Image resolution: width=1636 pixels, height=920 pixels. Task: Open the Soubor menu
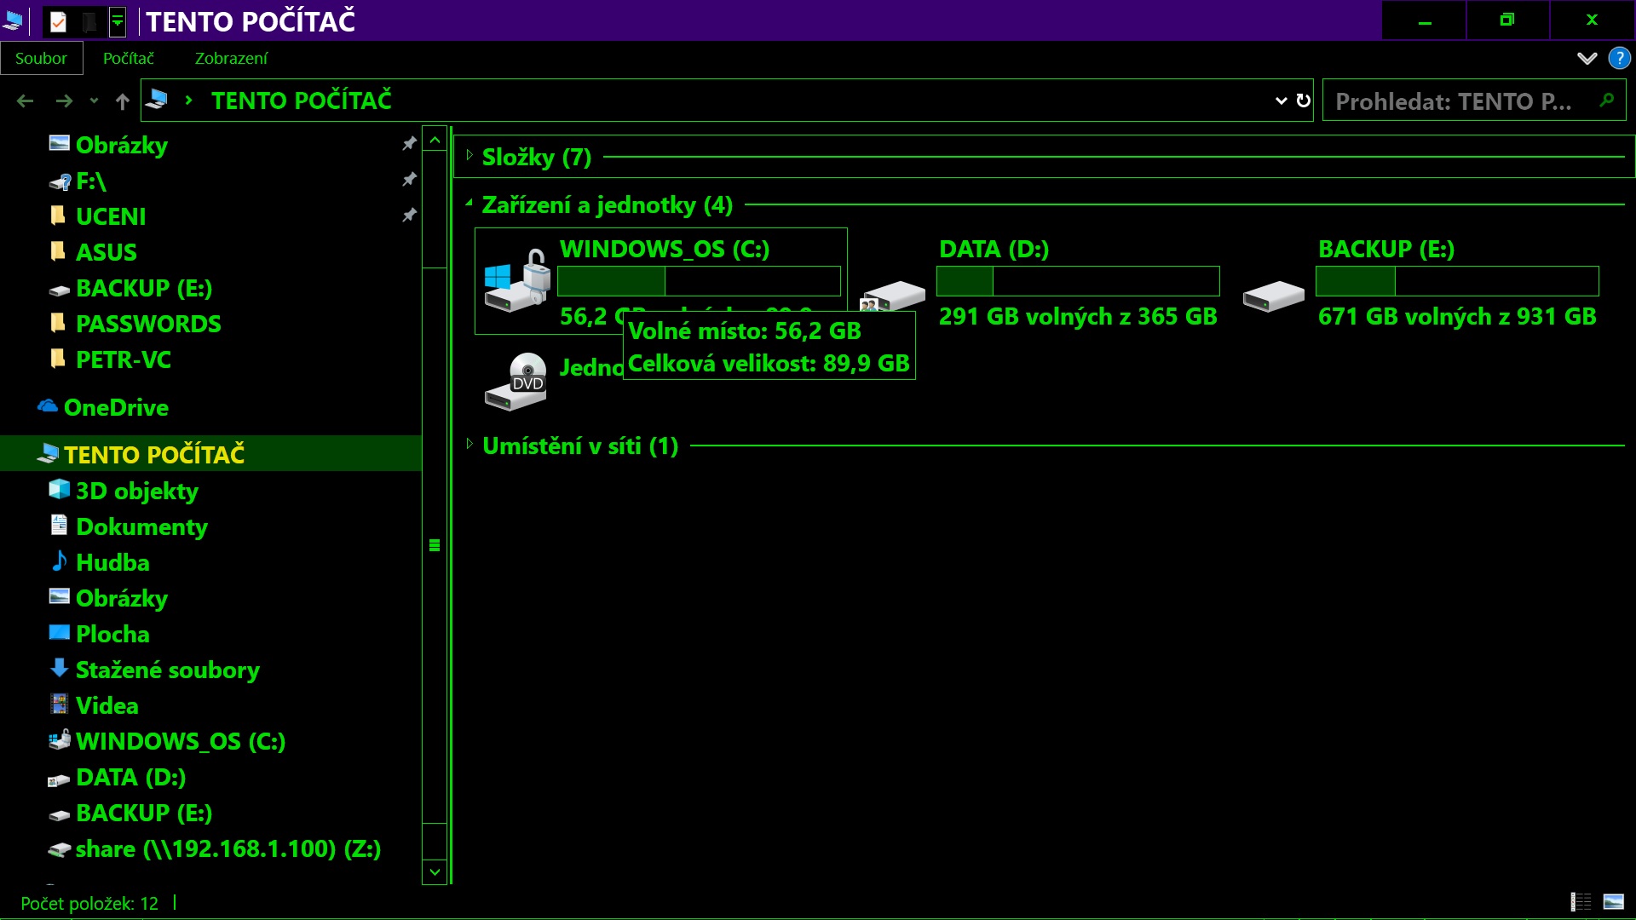[x=41, y=58]
